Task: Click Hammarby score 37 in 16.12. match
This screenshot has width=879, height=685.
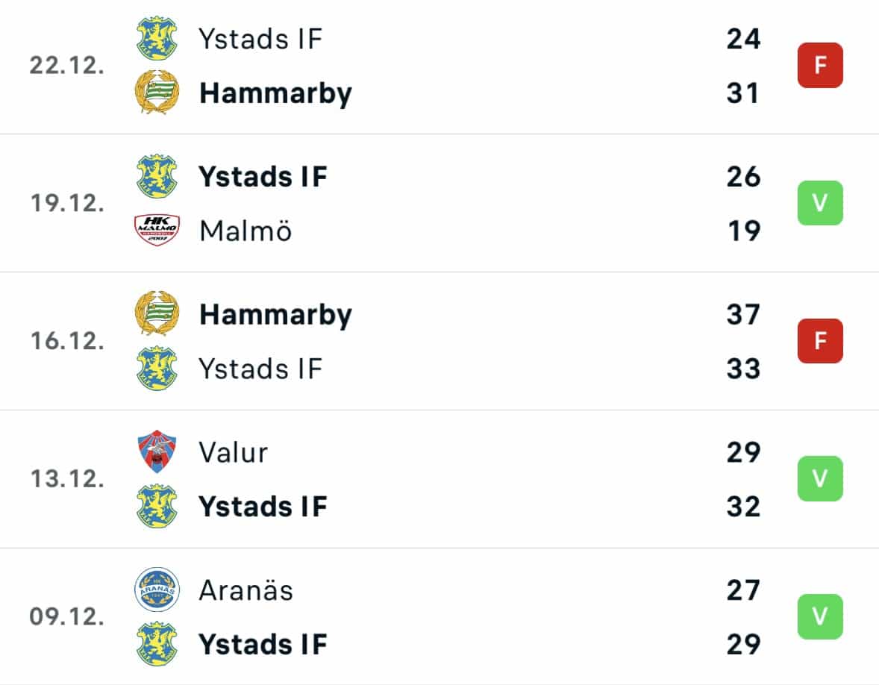Action: [743, 314]
